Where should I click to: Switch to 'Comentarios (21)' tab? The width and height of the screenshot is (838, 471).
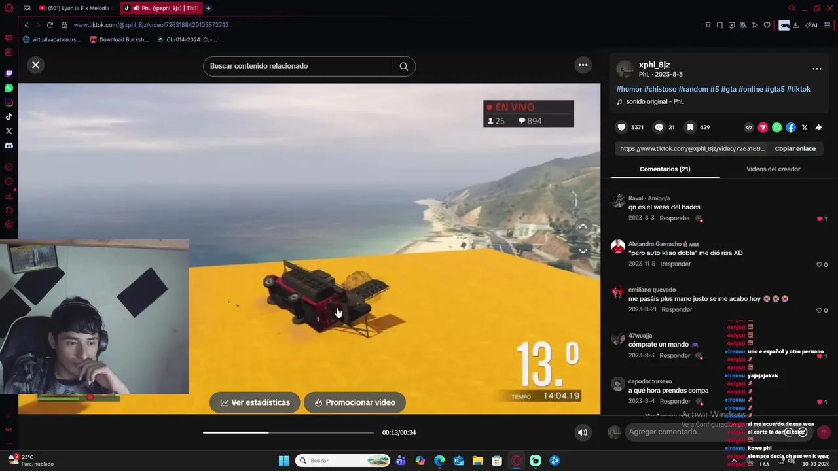(x=665, y=169)
